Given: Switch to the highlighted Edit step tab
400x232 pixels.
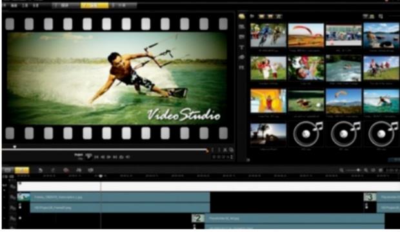Looking at the screenshot, I should click(94, 5).
